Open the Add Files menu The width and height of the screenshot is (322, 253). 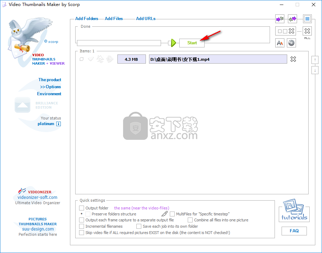point(114,19)
